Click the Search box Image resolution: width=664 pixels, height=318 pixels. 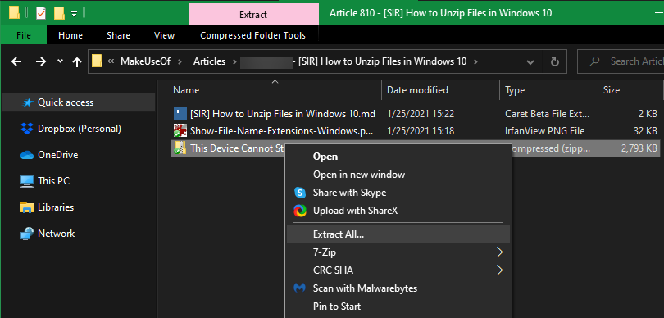(x=621, y=61)
